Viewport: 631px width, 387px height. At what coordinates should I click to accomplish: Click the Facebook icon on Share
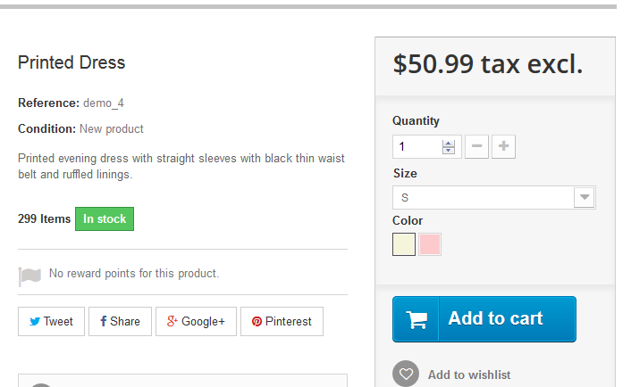tap(104, 322)
